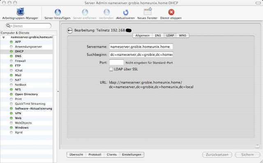Image resolution: width=263 pixels, height=163 pixels.
Task: Select the WebObjects service
Action: 26,123
